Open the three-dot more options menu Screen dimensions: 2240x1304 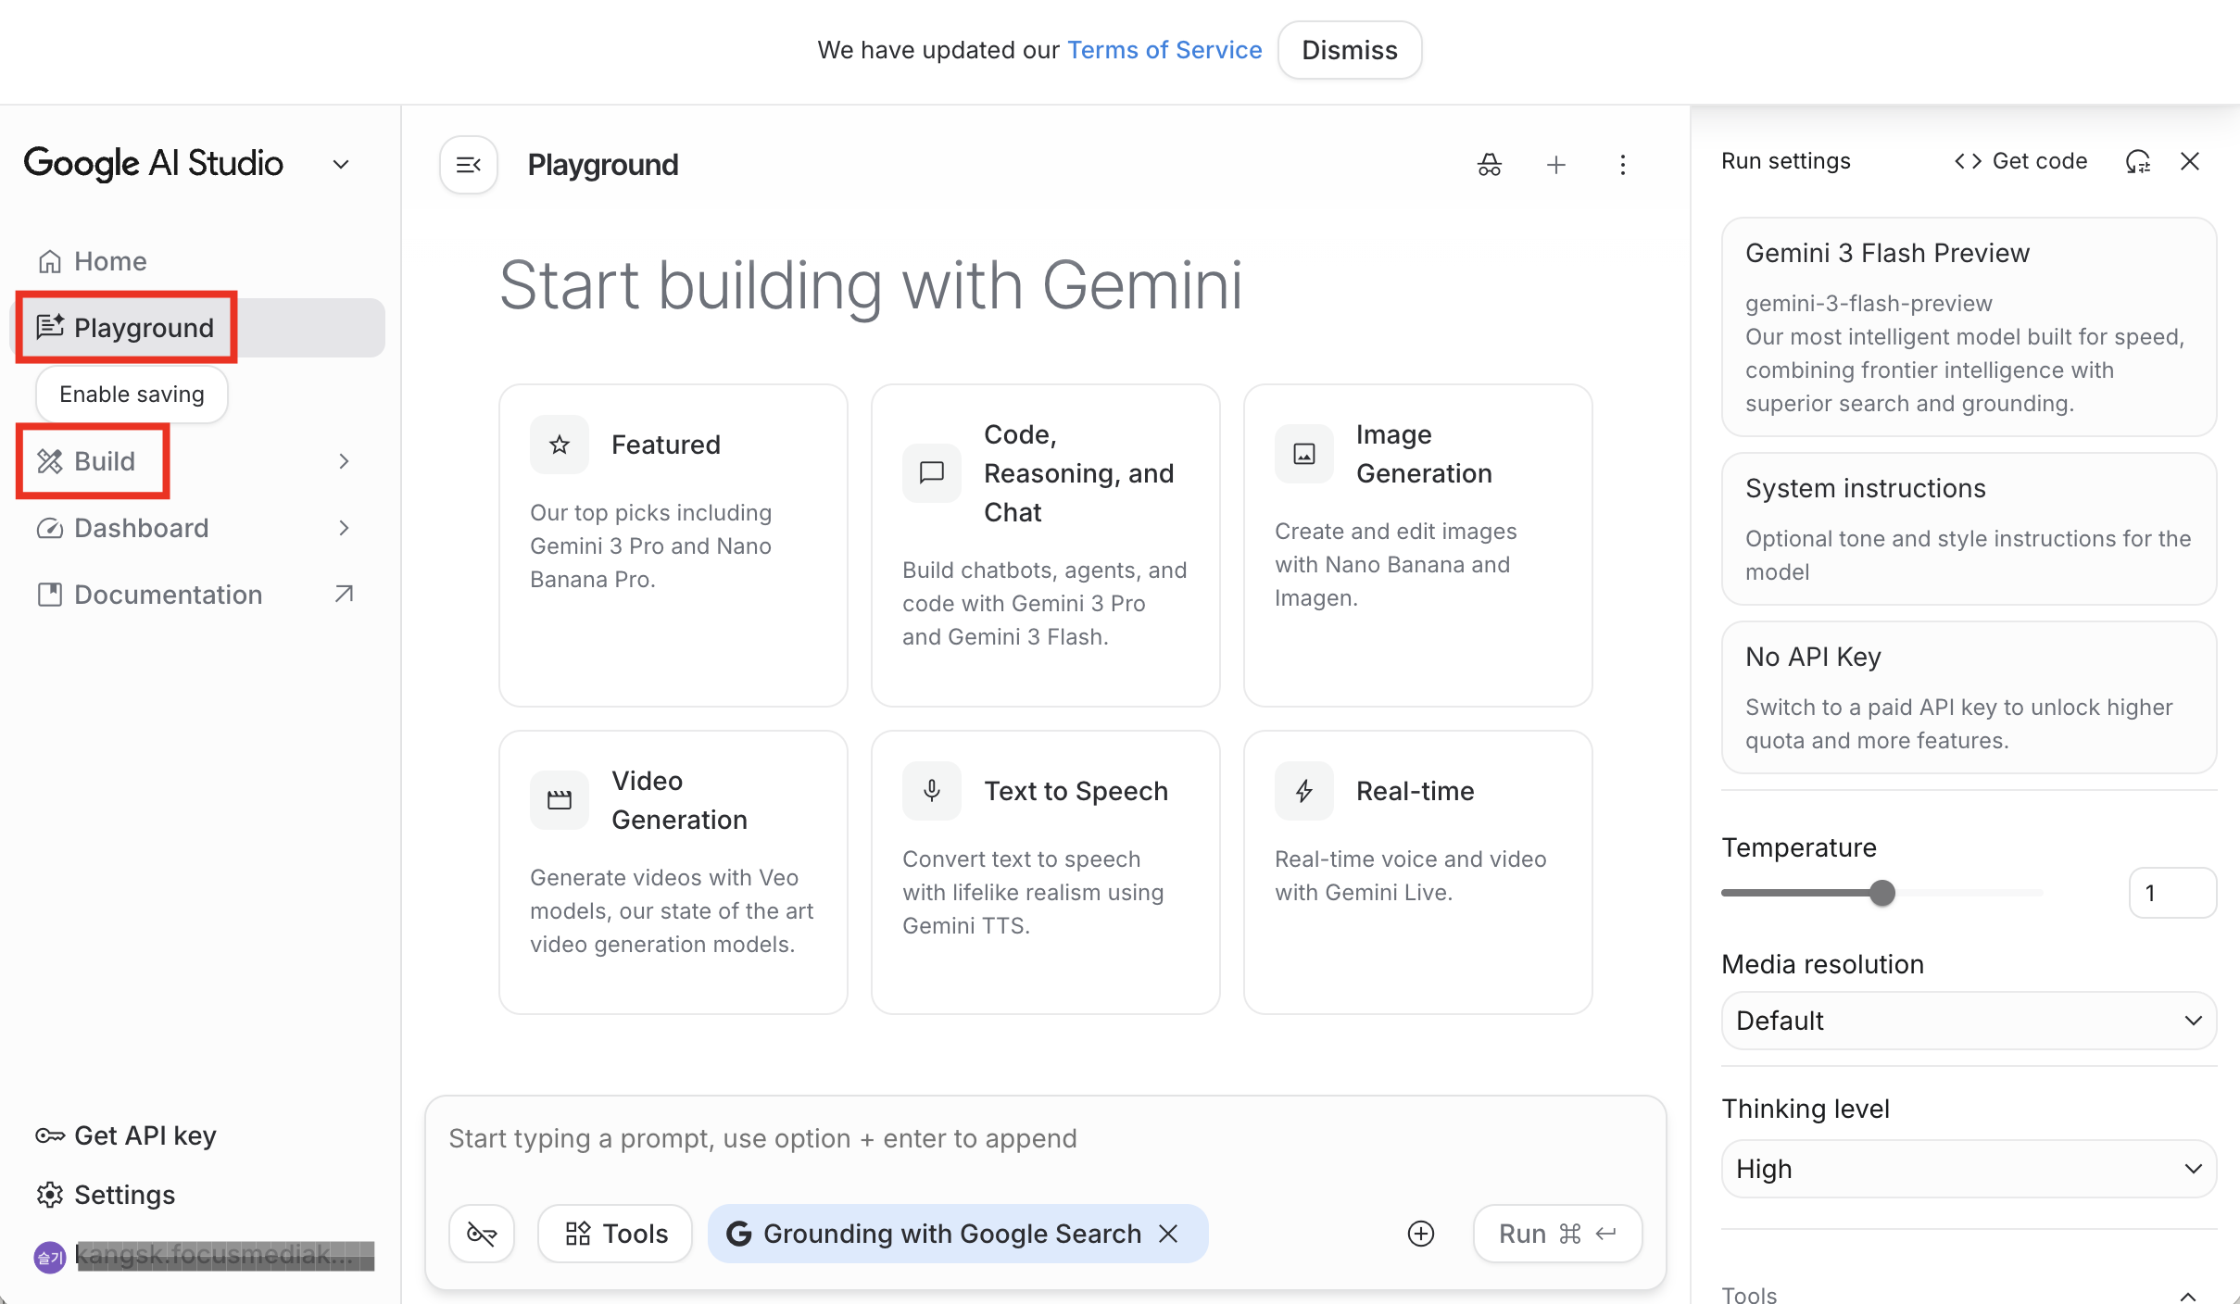tap(1622, 165)
